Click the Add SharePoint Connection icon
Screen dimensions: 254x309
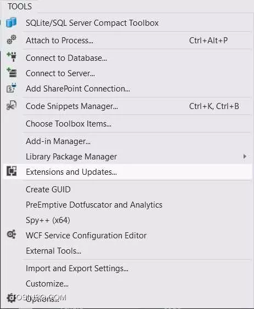click(x=12, y=88)
